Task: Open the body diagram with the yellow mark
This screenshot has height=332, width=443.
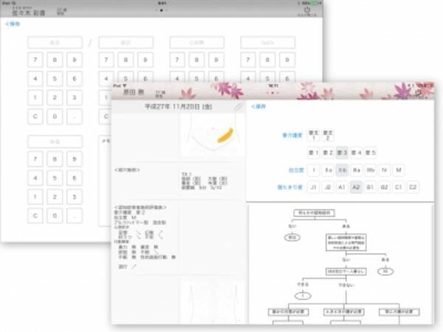Action: coord(212,136)
